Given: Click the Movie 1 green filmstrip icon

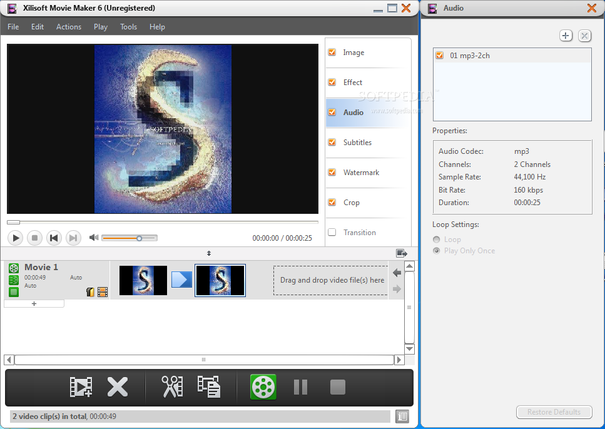Looking at the screenshot, I should click(x=14, y=280).
